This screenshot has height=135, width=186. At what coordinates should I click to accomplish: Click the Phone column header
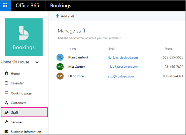(x=168, y=49)
